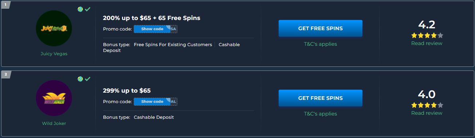475x138 pixels.
Task: Get free spins for the Wild Joker offer
Action: 321,98
